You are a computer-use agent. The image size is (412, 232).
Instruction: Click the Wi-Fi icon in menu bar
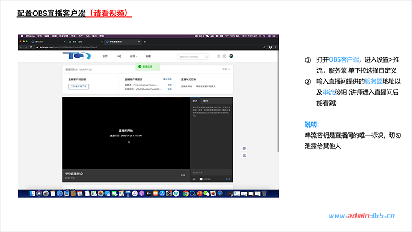coord(226,36)
